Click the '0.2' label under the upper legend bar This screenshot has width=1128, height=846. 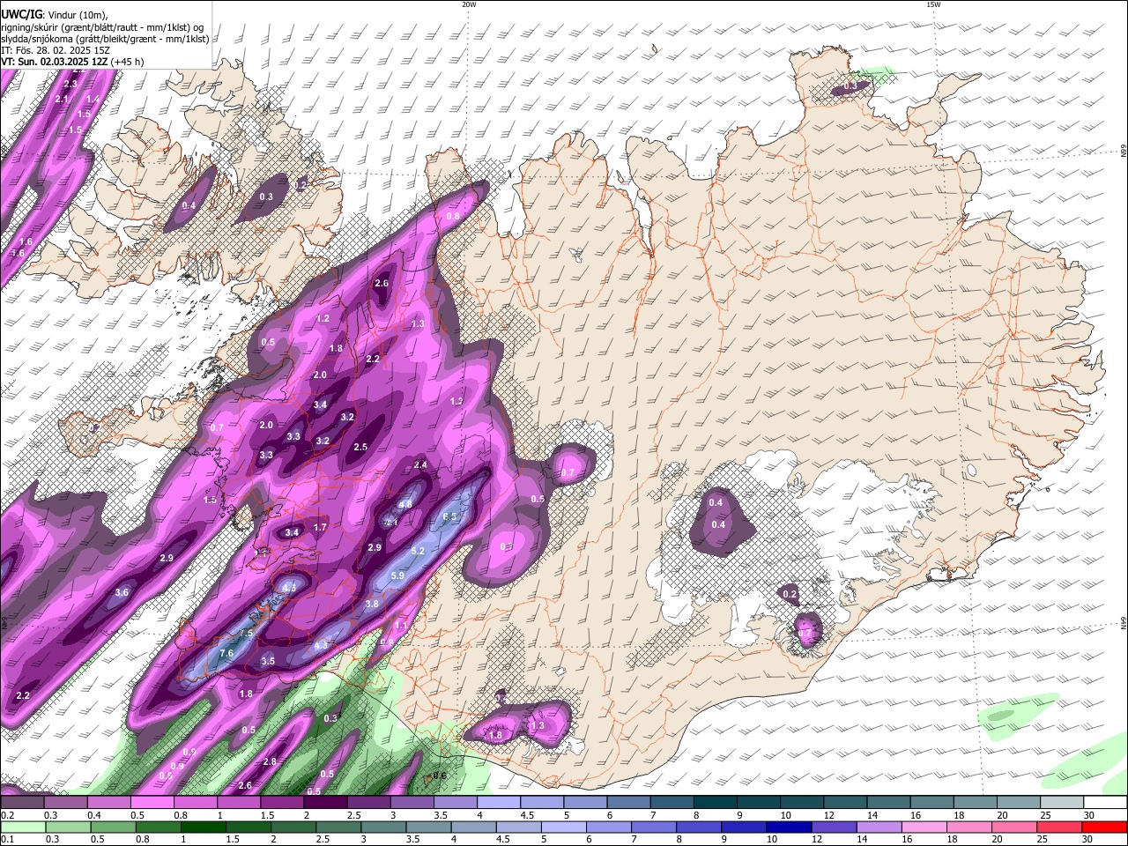(x=7, y=816)
